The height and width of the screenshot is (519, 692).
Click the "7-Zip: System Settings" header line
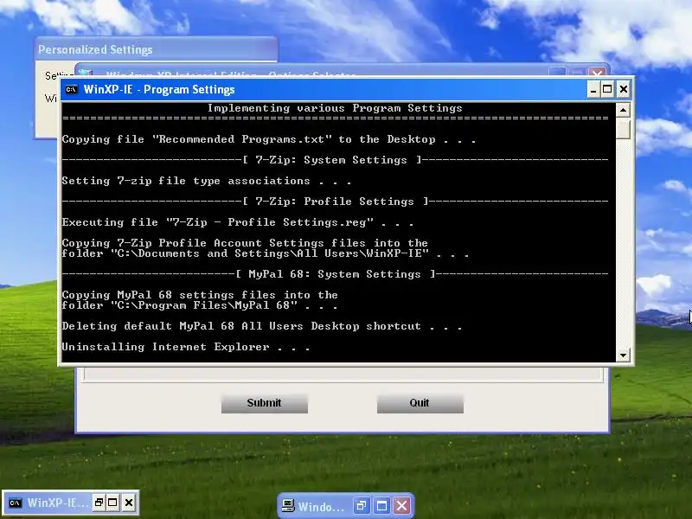click(x=336, y=160)
